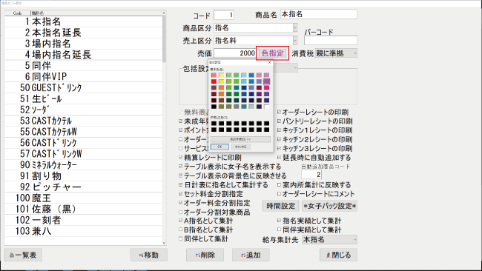This screenshot has width=482, height=271.
Task: Click the product list scroll-down arrow
Action: [x=164, y=243]
